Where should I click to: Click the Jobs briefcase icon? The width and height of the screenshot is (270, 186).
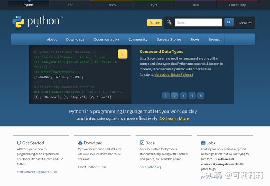203,143
